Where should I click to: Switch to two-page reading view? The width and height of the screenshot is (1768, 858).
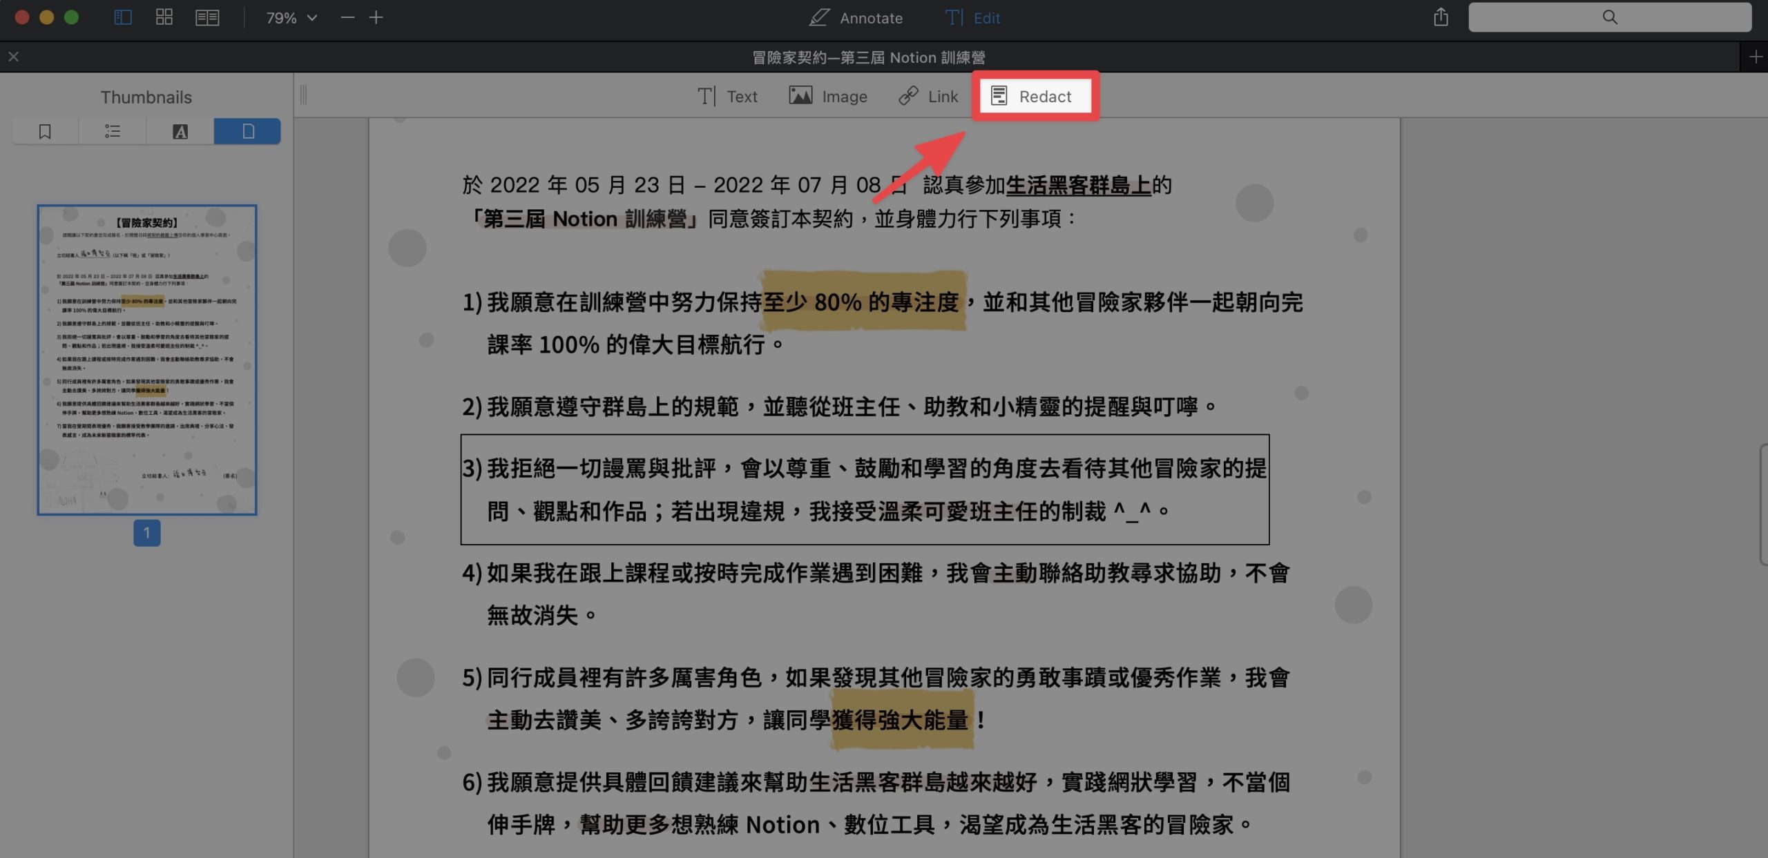pyautogui.click(x=206, y=17)
